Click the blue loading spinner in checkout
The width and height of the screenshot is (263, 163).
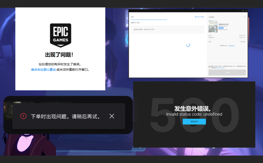tap(188, 45)
